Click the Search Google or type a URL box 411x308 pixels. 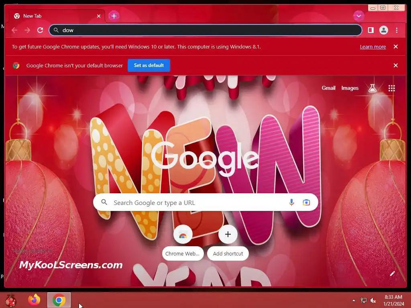(x=205, y=203)
